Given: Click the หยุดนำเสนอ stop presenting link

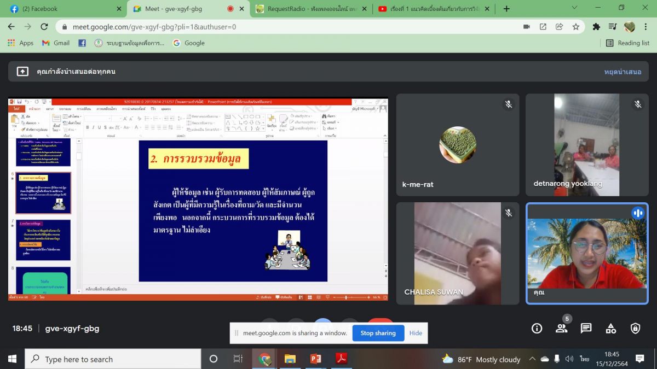Looking at the screenshot, I should 623,72.
